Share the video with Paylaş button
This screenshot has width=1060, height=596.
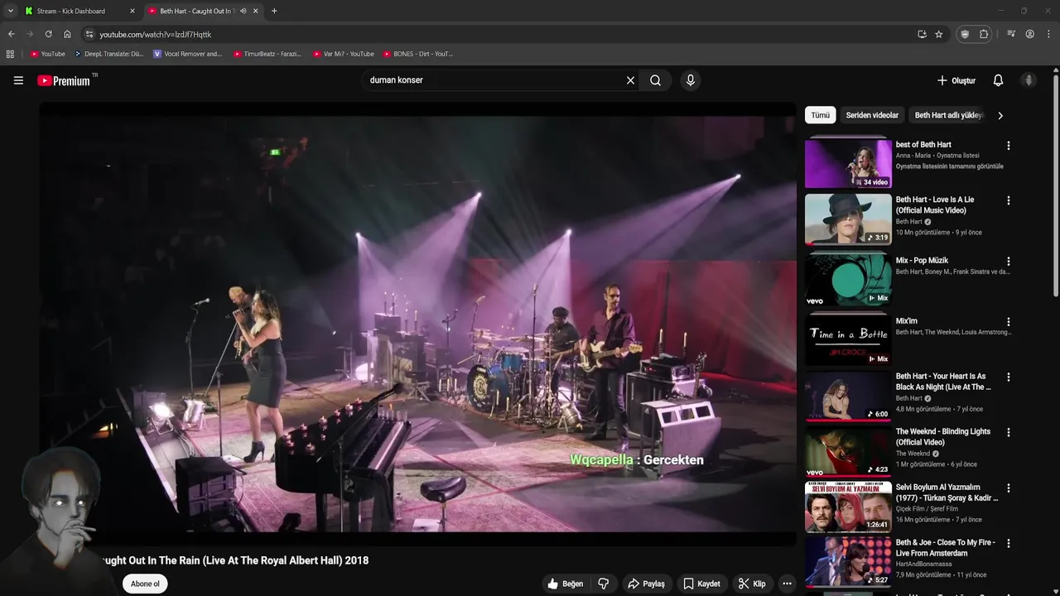point(646,584)
